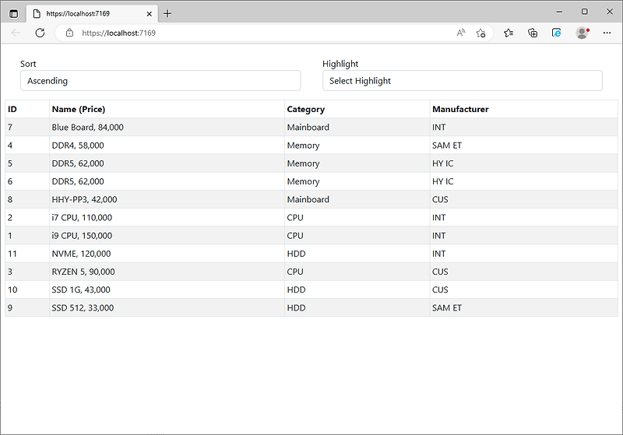623x435 pixels.
Task: Open a new tab with plus button
Action: (x=167, y=13)
